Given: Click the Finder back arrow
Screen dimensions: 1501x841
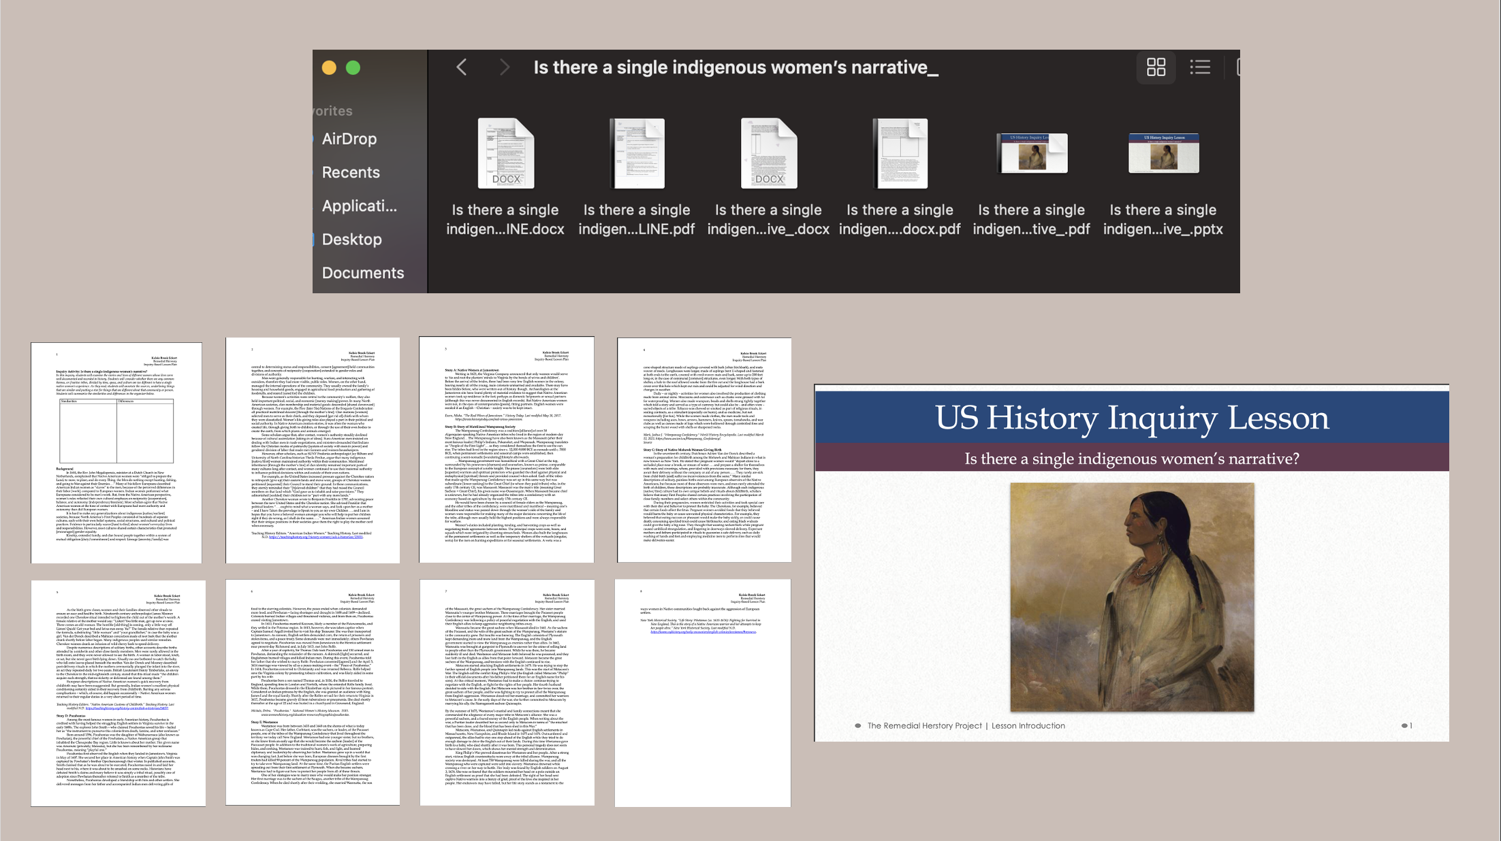Looking at the screenshot, I should click(462, 67).
